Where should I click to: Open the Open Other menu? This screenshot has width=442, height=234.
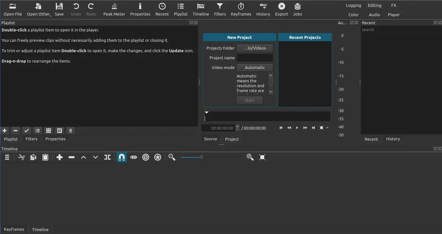(39, 9)
